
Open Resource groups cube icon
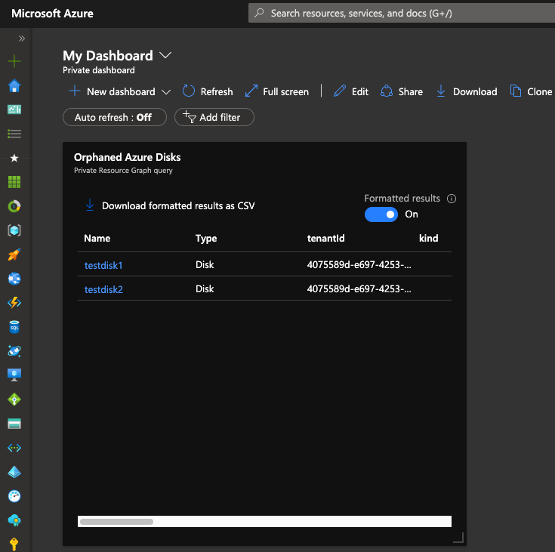pos(14,230)
